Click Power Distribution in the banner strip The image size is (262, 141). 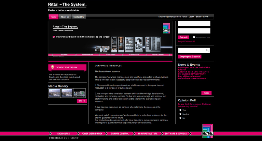pyautogui.click(x=88, y=55)
